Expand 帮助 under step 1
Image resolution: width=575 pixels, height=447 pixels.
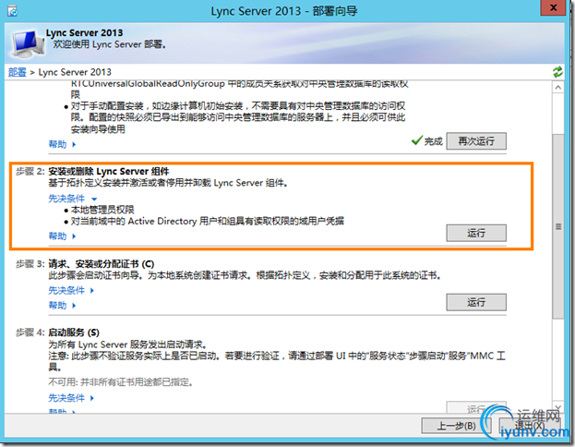[x=62, y=144]
